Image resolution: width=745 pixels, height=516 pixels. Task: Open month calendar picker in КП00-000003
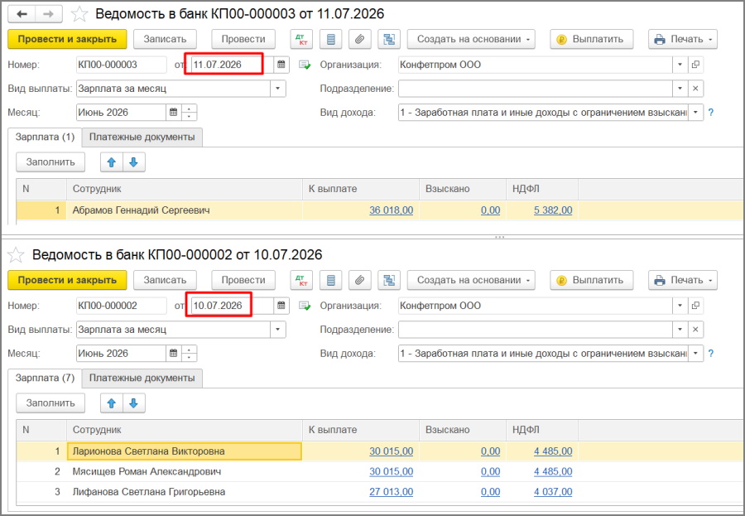[174, 113]
